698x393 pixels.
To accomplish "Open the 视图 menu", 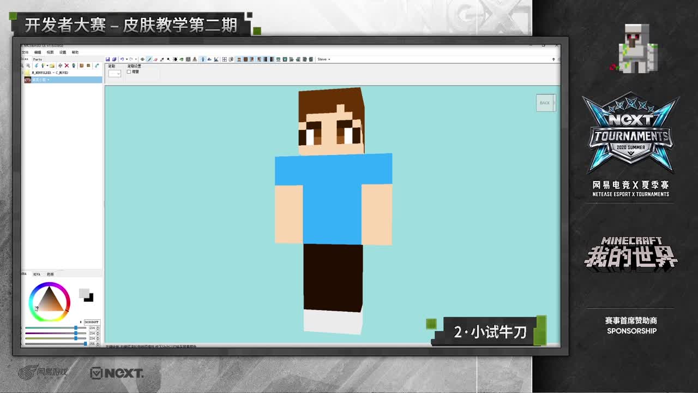I will coord(50,52).
